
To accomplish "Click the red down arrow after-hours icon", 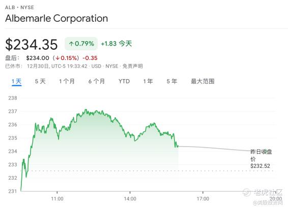I will 57,58.
